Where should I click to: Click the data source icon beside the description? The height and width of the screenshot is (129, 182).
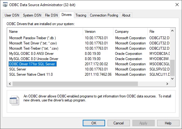(14, 101)
